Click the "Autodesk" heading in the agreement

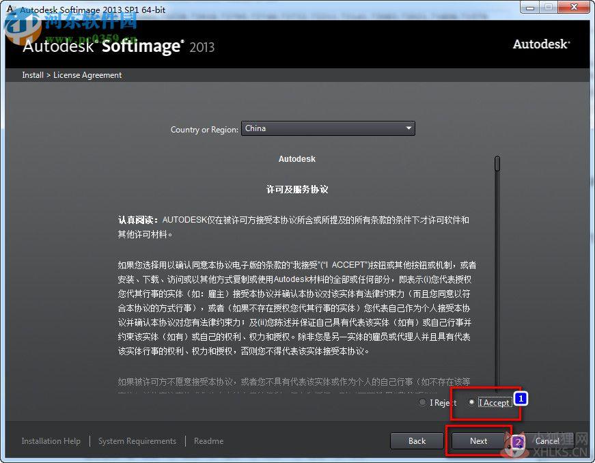pyautogui.click(x=296, y=159)
